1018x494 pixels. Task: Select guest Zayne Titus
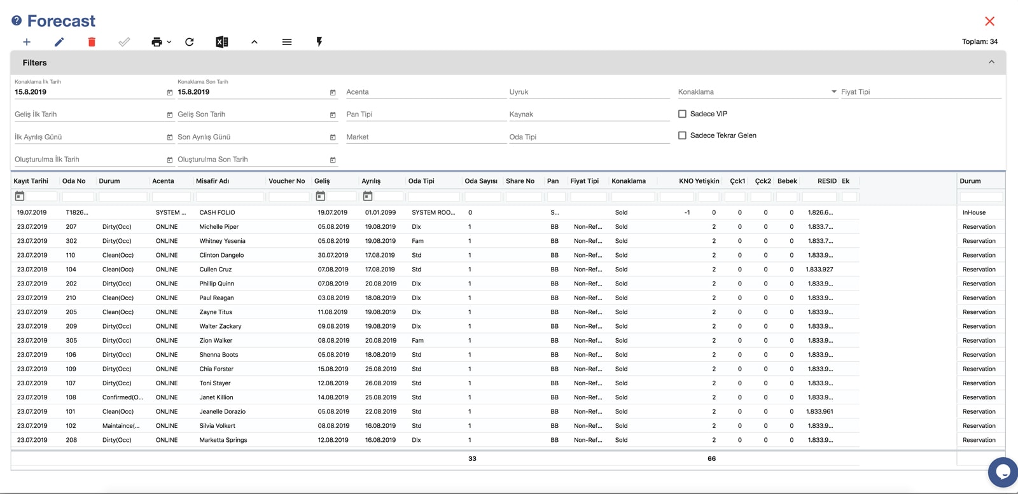coord(216,312)
